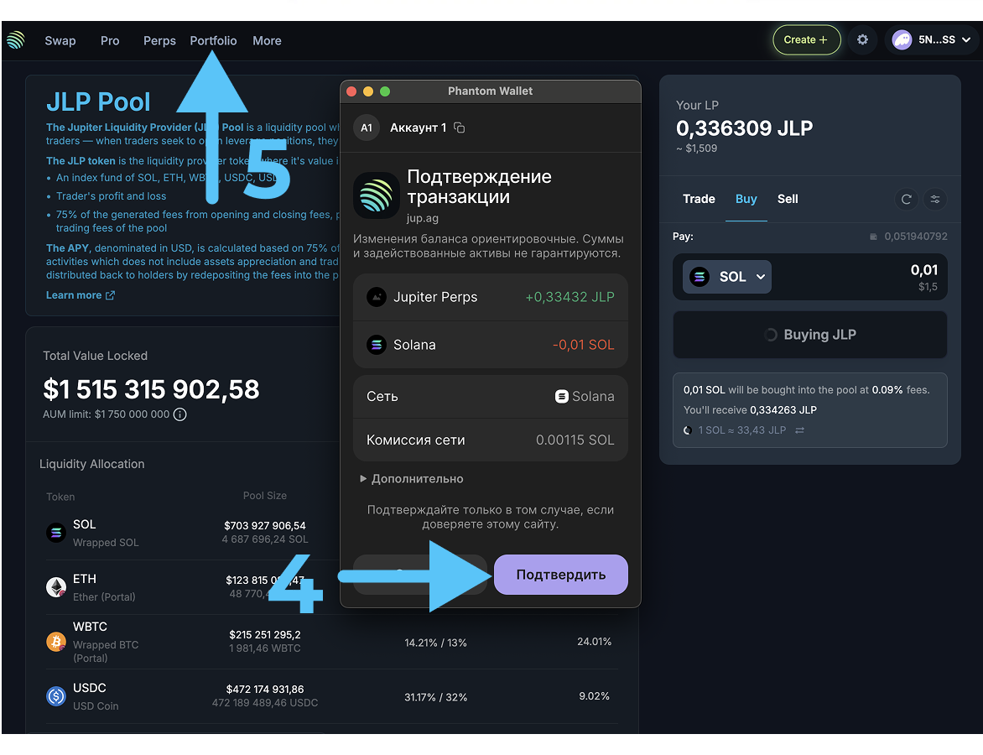Viewport: 983px width, 755px height.
Task: Swap the SOL to JLP rate direction
Action: click(799, 430)
